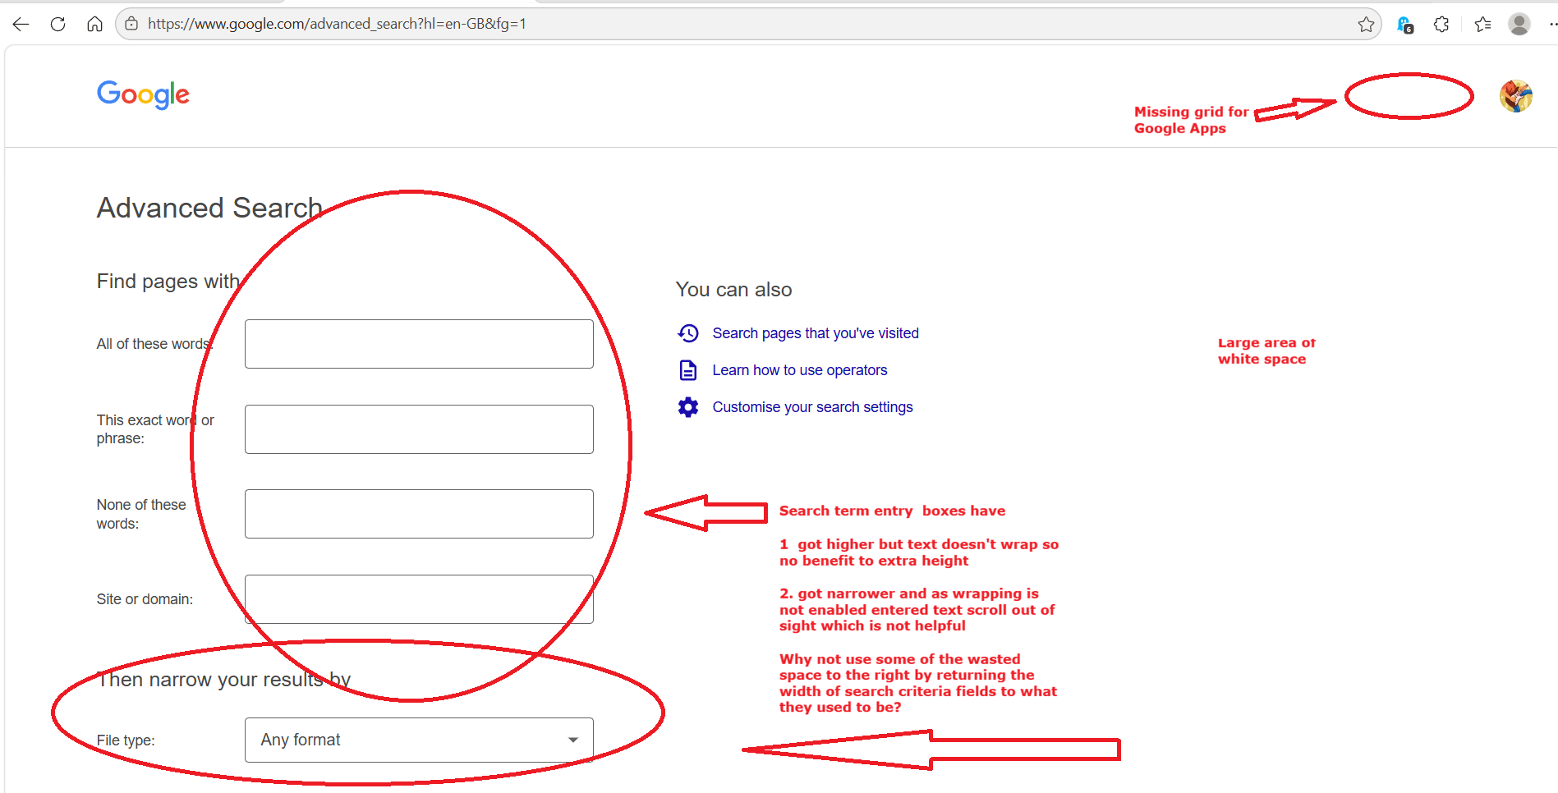Focus the "None of these words" input box

[x=419, y=514]
